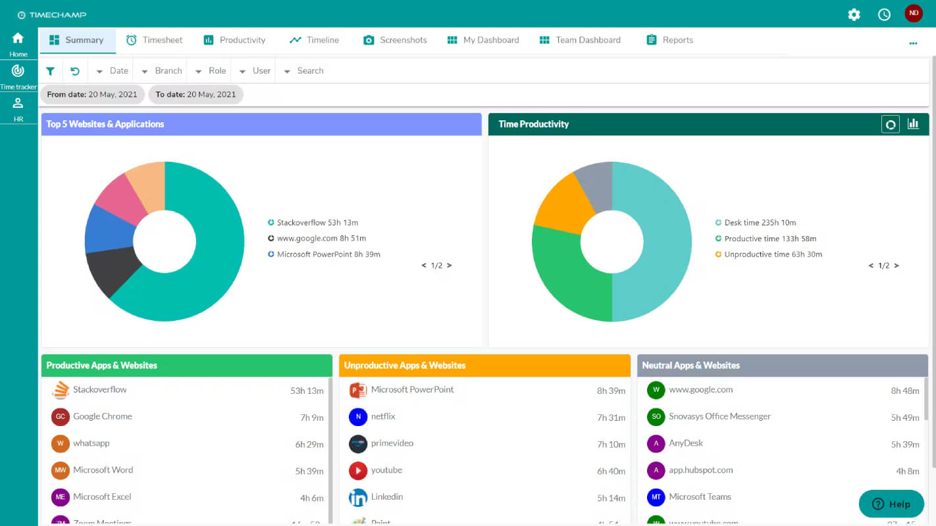The height and width of the screenshot is (526, 936).
Task: Switch Time Productivity to donut chart view
Action: [891, 124]
